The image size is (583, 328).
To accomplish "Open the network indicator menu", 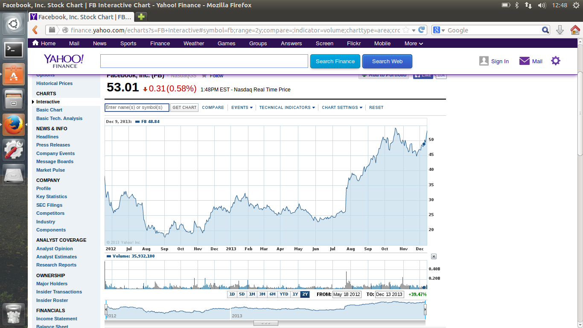I will [x=528, y=5].
